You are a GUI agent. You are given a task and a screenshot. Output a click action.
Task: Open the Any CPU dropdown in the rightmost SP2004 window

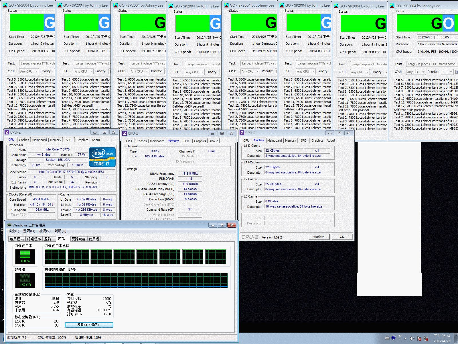point(416,72)
